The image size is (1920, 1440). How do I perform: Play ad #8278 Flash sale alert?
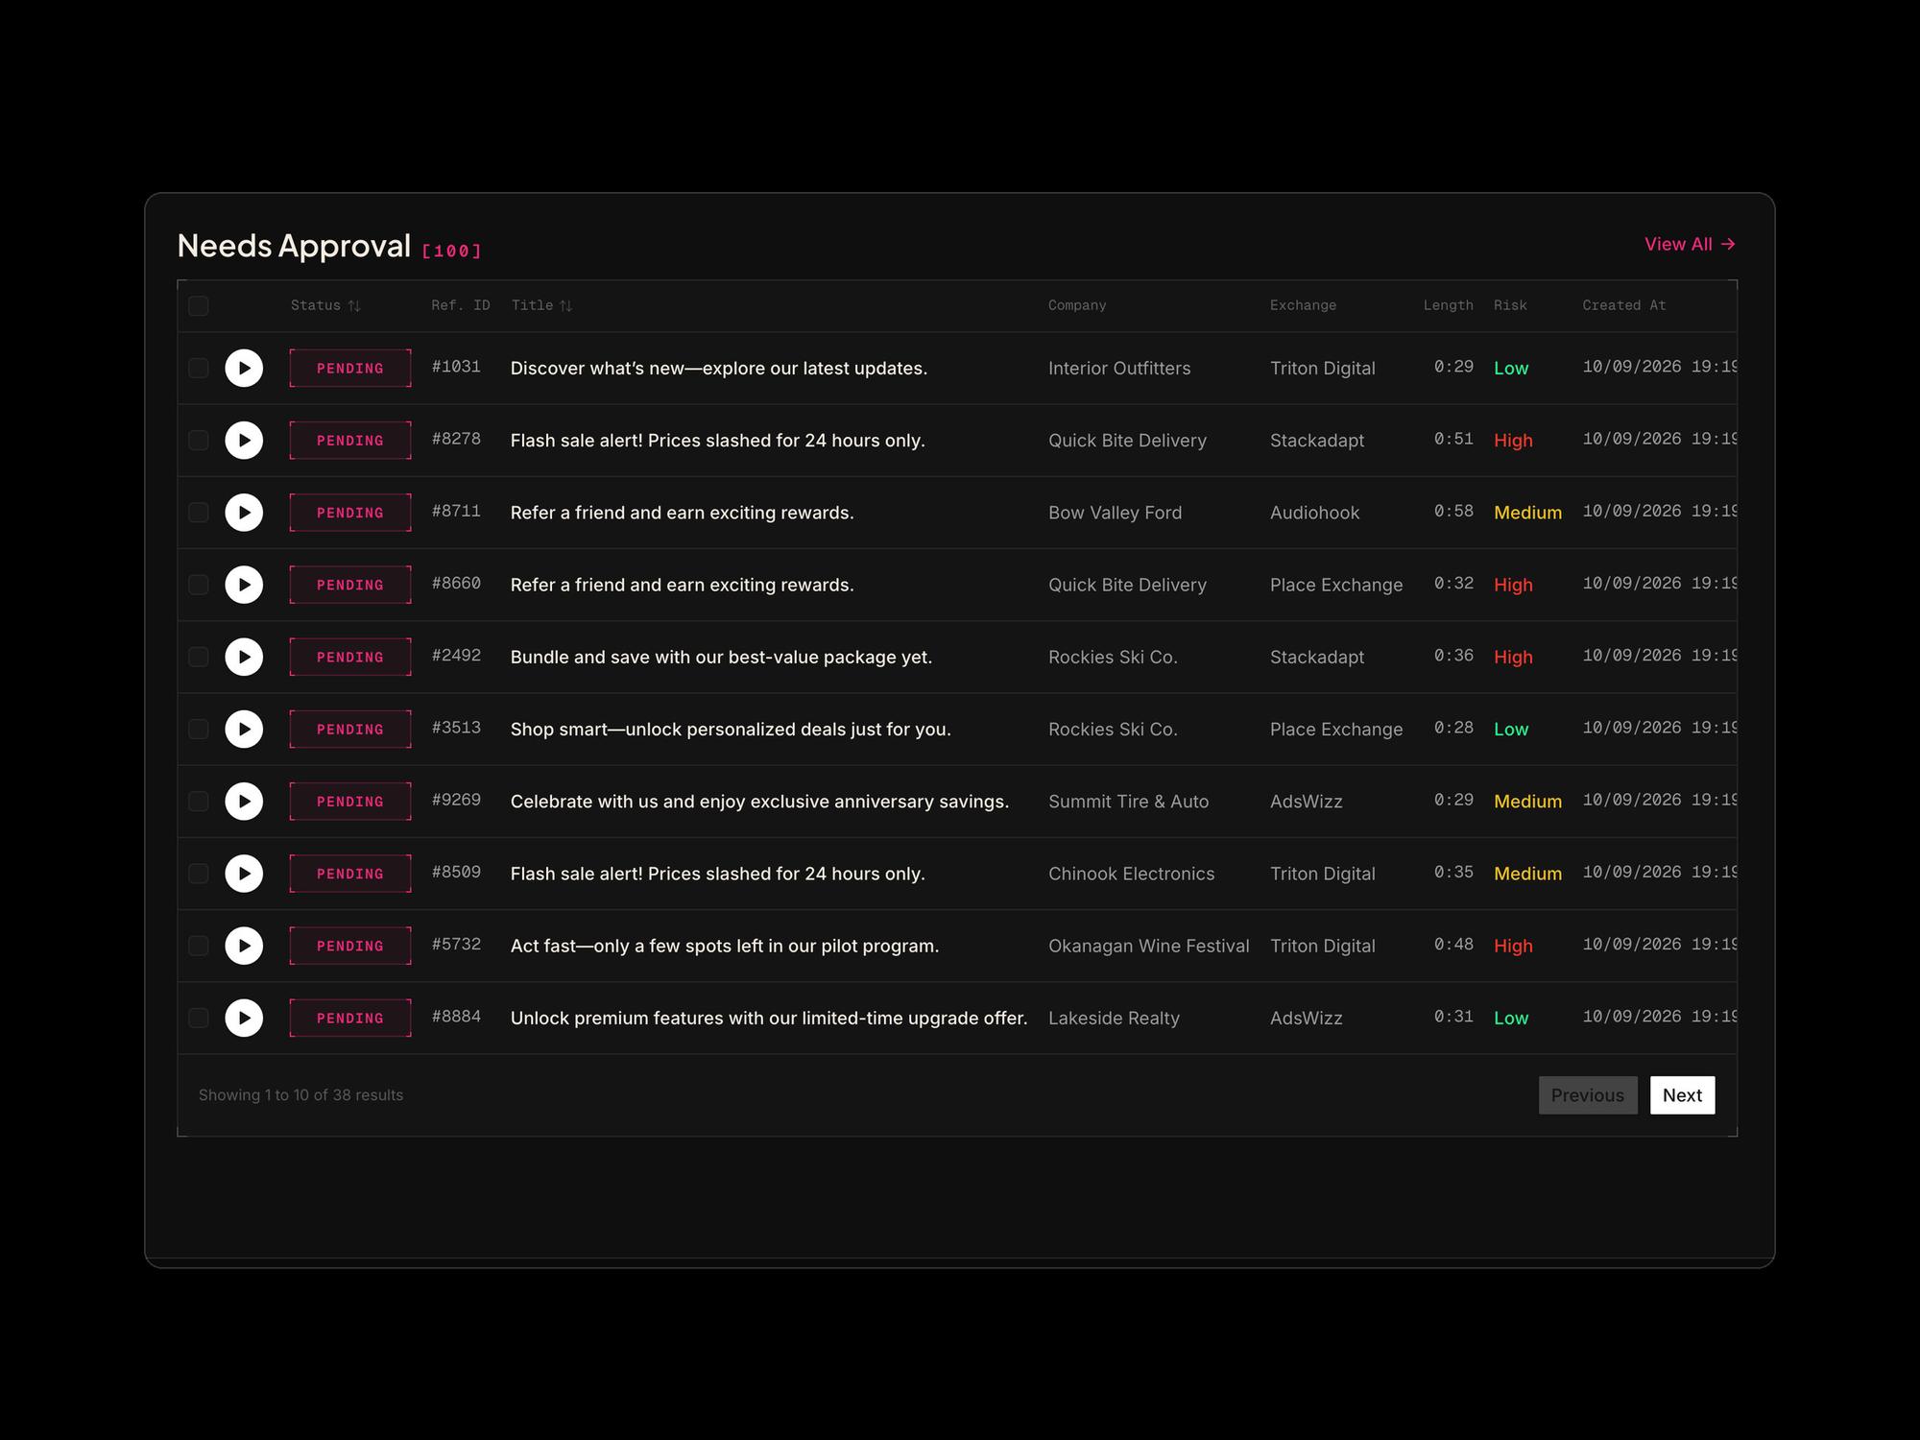point(244,441)
